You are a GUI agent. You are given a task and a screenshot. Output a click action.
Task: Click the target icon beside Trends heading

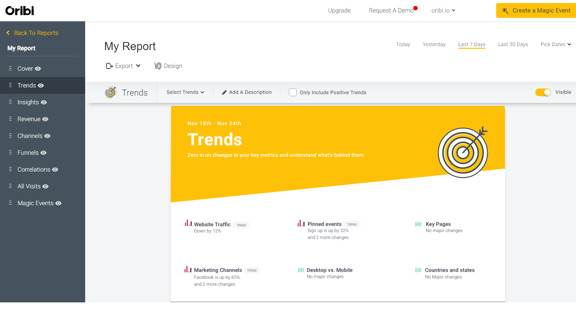tap(111, 92)
